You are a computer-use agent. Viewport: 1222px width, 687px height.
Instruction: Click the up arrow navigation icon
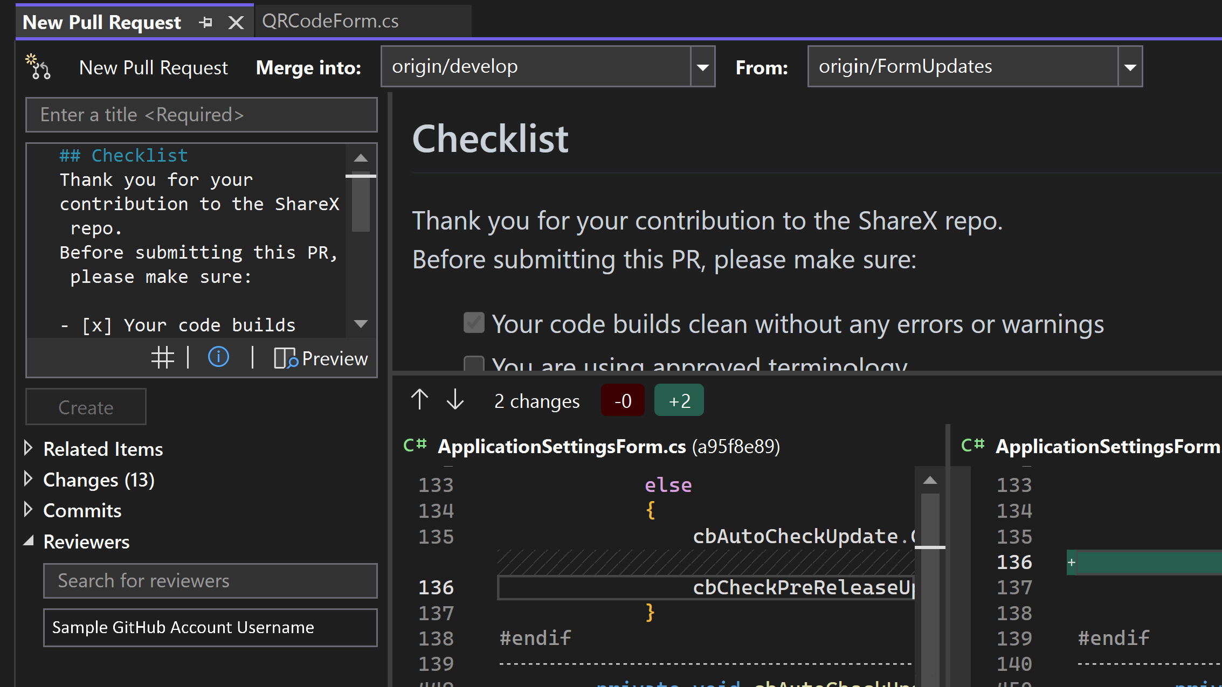point(419,401)
